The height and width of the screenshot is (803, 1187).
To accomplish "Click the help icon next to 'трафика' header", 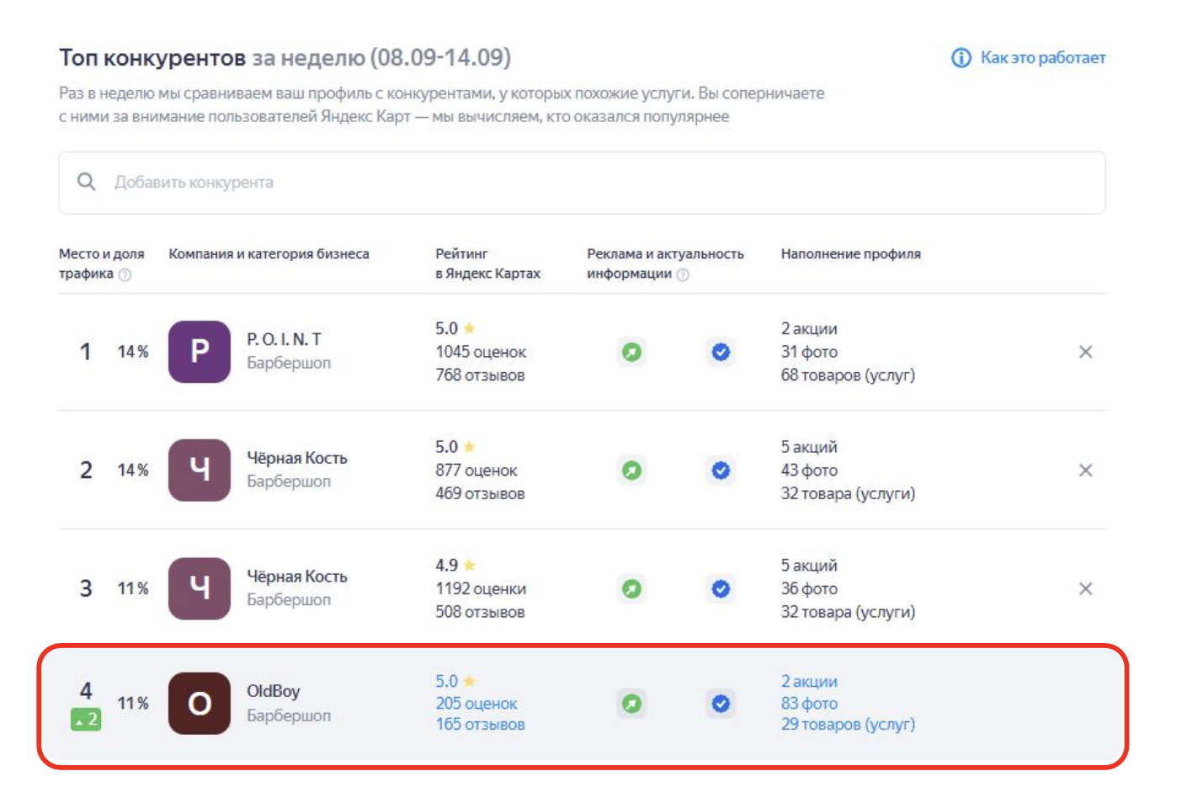I will [x=125, y=274].
